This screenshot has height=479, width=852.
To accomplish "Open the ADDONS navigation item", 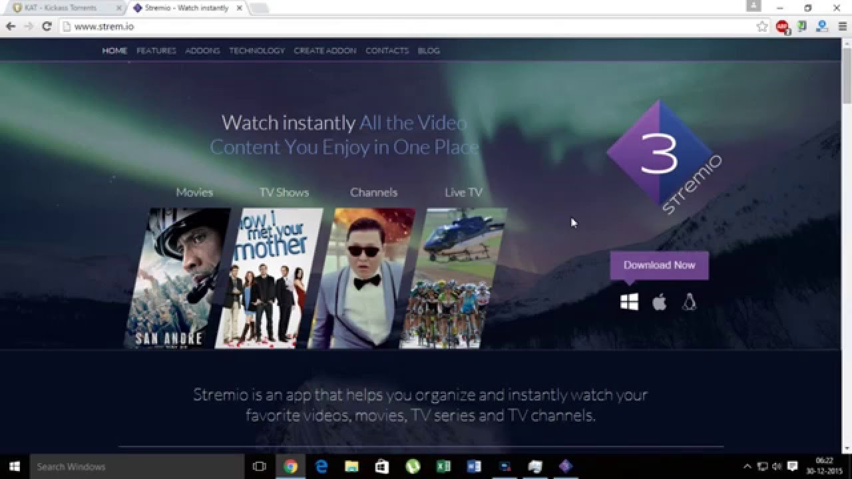I will tap(202, 51).
